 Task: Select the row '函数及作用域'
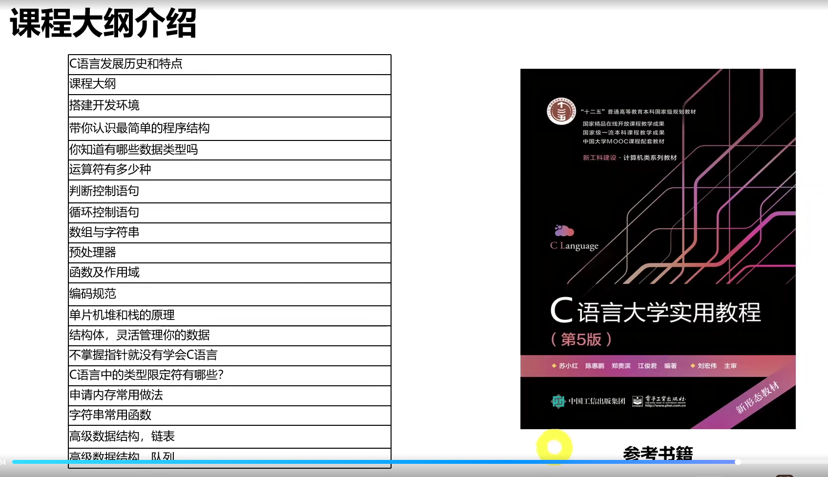pos(229,273)
